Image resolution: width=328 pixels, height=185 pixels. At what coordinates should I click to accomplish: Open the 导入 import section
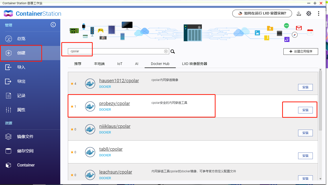(30, 67)
